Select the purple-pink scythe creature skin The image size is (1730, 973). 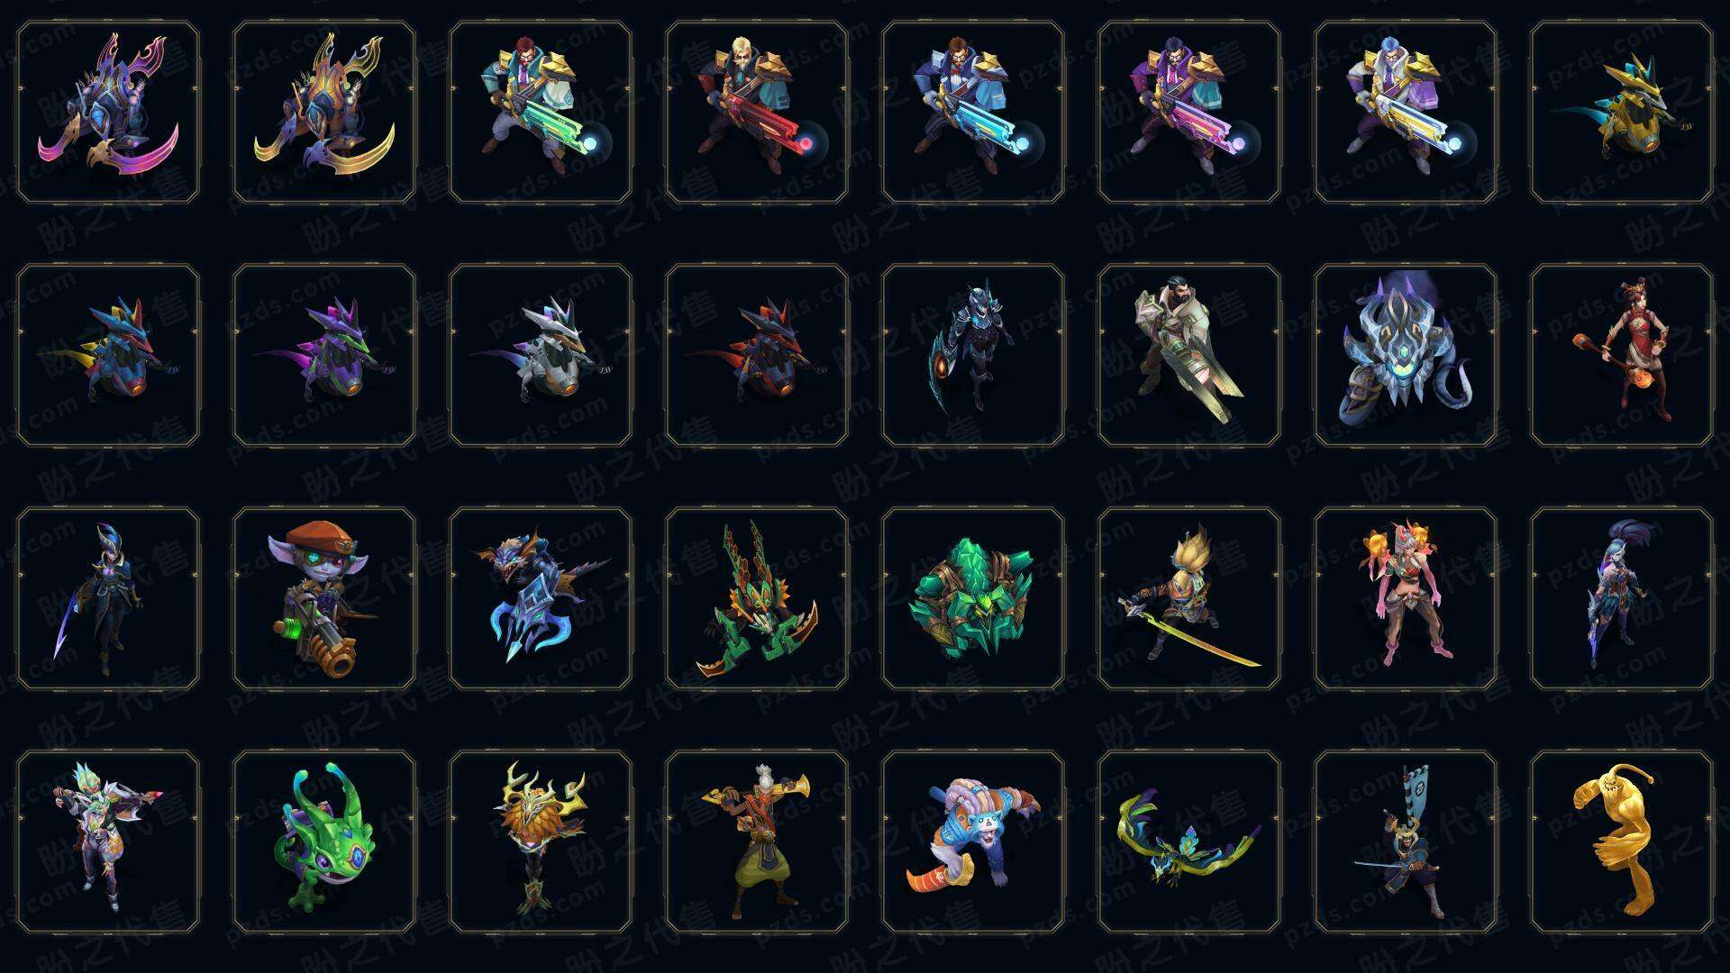click(108, 113)
